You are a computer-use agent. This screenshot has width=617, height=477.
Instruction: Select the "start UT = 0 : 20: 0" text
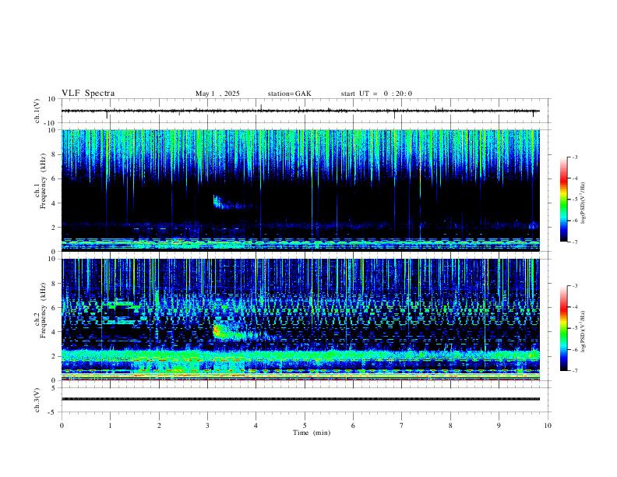coord(376,94)
